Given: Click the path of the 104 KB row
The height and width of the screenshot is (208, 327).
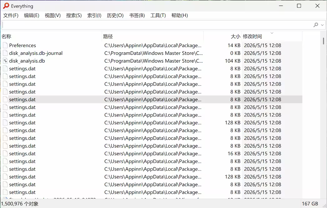Looking at the screenshot, I should pyautogui.click(x=154, y=61).
